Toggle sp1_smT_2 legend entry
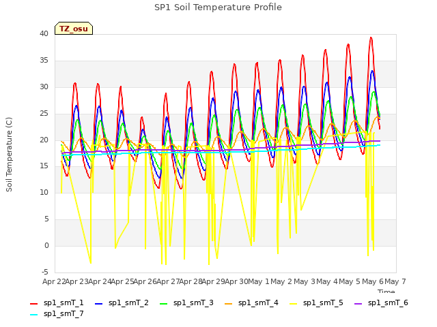The width and height of the screenshot is (437, 327). [122, 303]
